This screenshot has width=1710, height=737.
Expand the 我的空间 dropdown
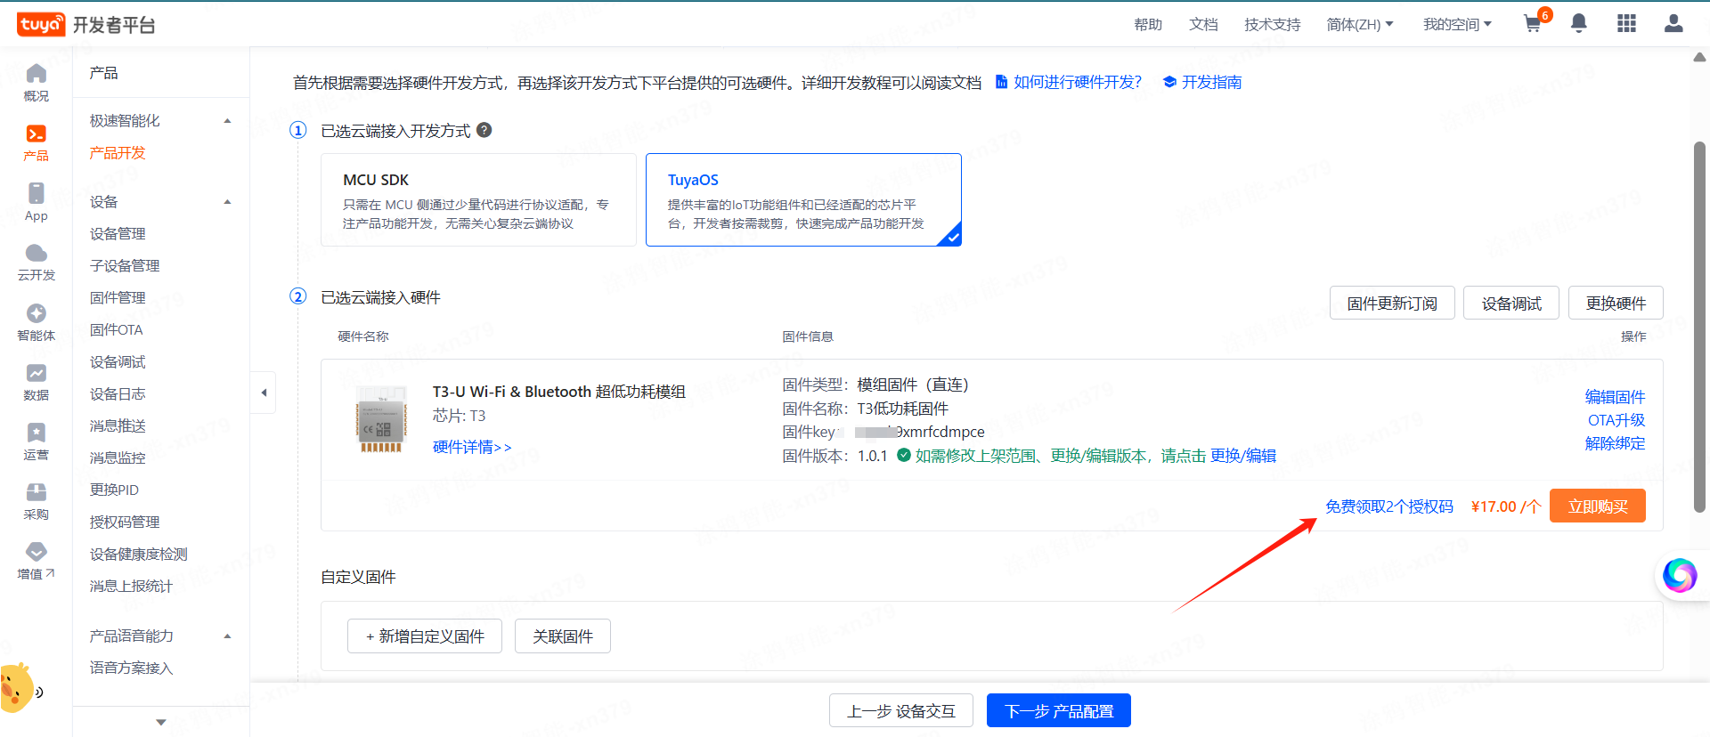point(1456,24)
